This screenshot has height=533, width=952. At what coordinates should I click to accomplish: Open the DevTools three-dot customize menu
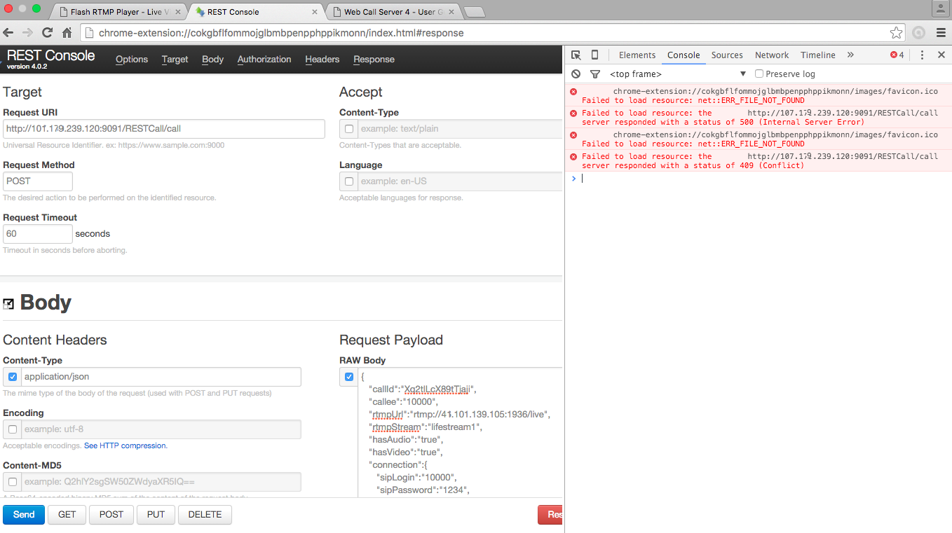click(x=923, y=55)
